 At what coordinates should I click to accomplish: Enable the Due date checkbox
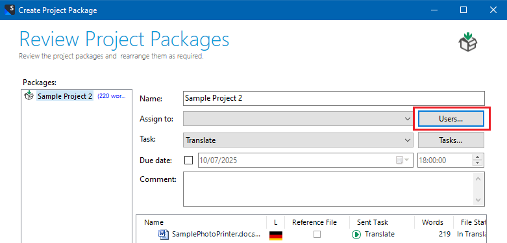(x=188, y=160)
